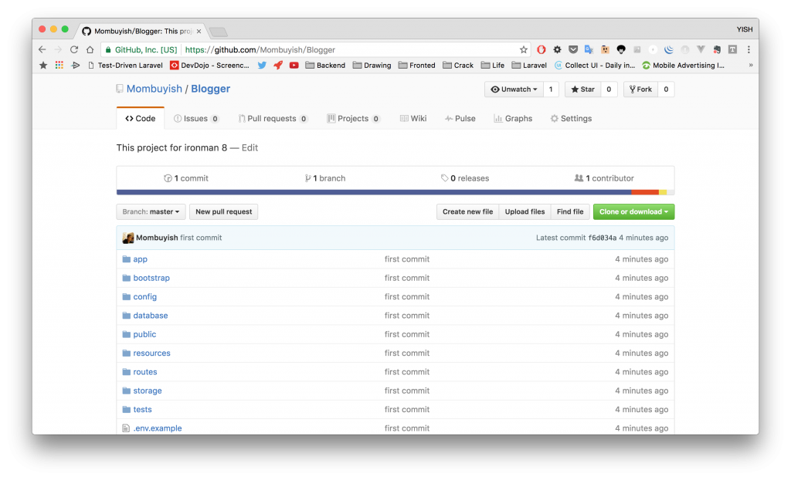Click the Create new file button
Image resolution: width=791 pixels, height=480 pixels.
tap(467, 211)
